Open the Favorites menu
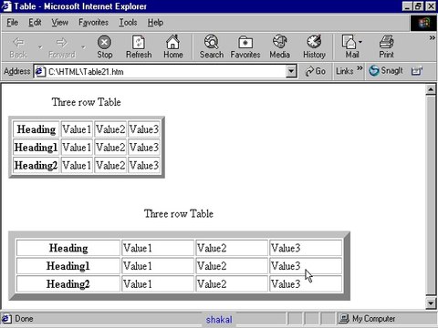The width and height of the screenshot is (438, 328). tap(93, 23)
